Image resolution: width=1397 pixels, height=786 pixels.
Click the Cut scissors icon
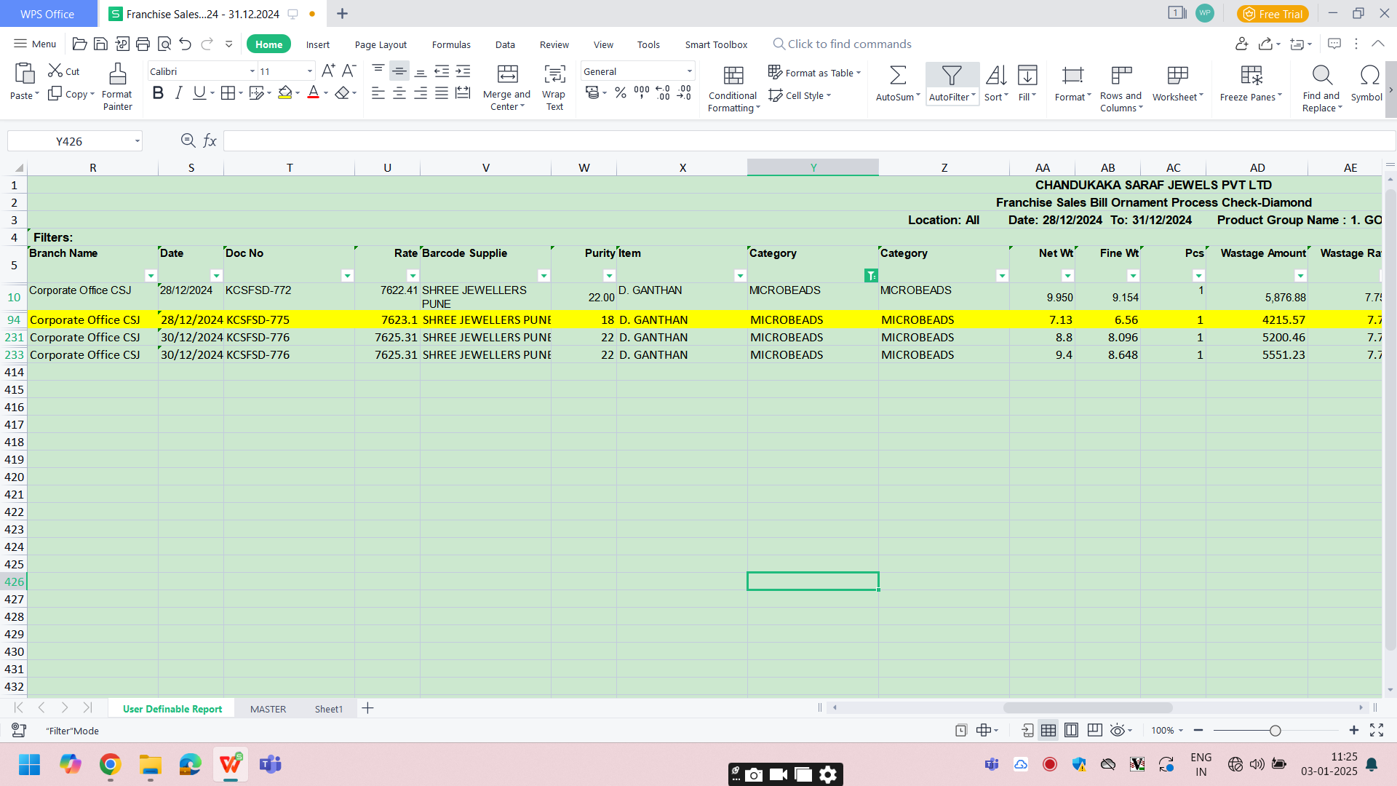point(55,71)
